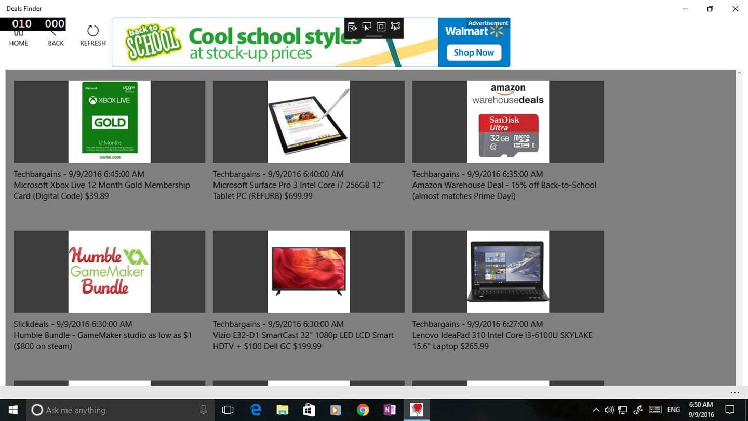Open File Explorer from taskbar
Image resolution: width=748 pixels, height=421 pixels.
[x=282, y=410]
